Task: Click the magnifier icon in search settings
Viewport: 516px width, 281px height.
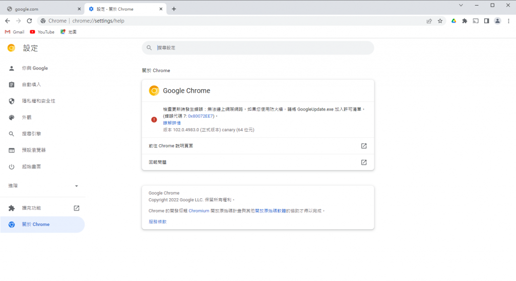Action: click(149, 48)
